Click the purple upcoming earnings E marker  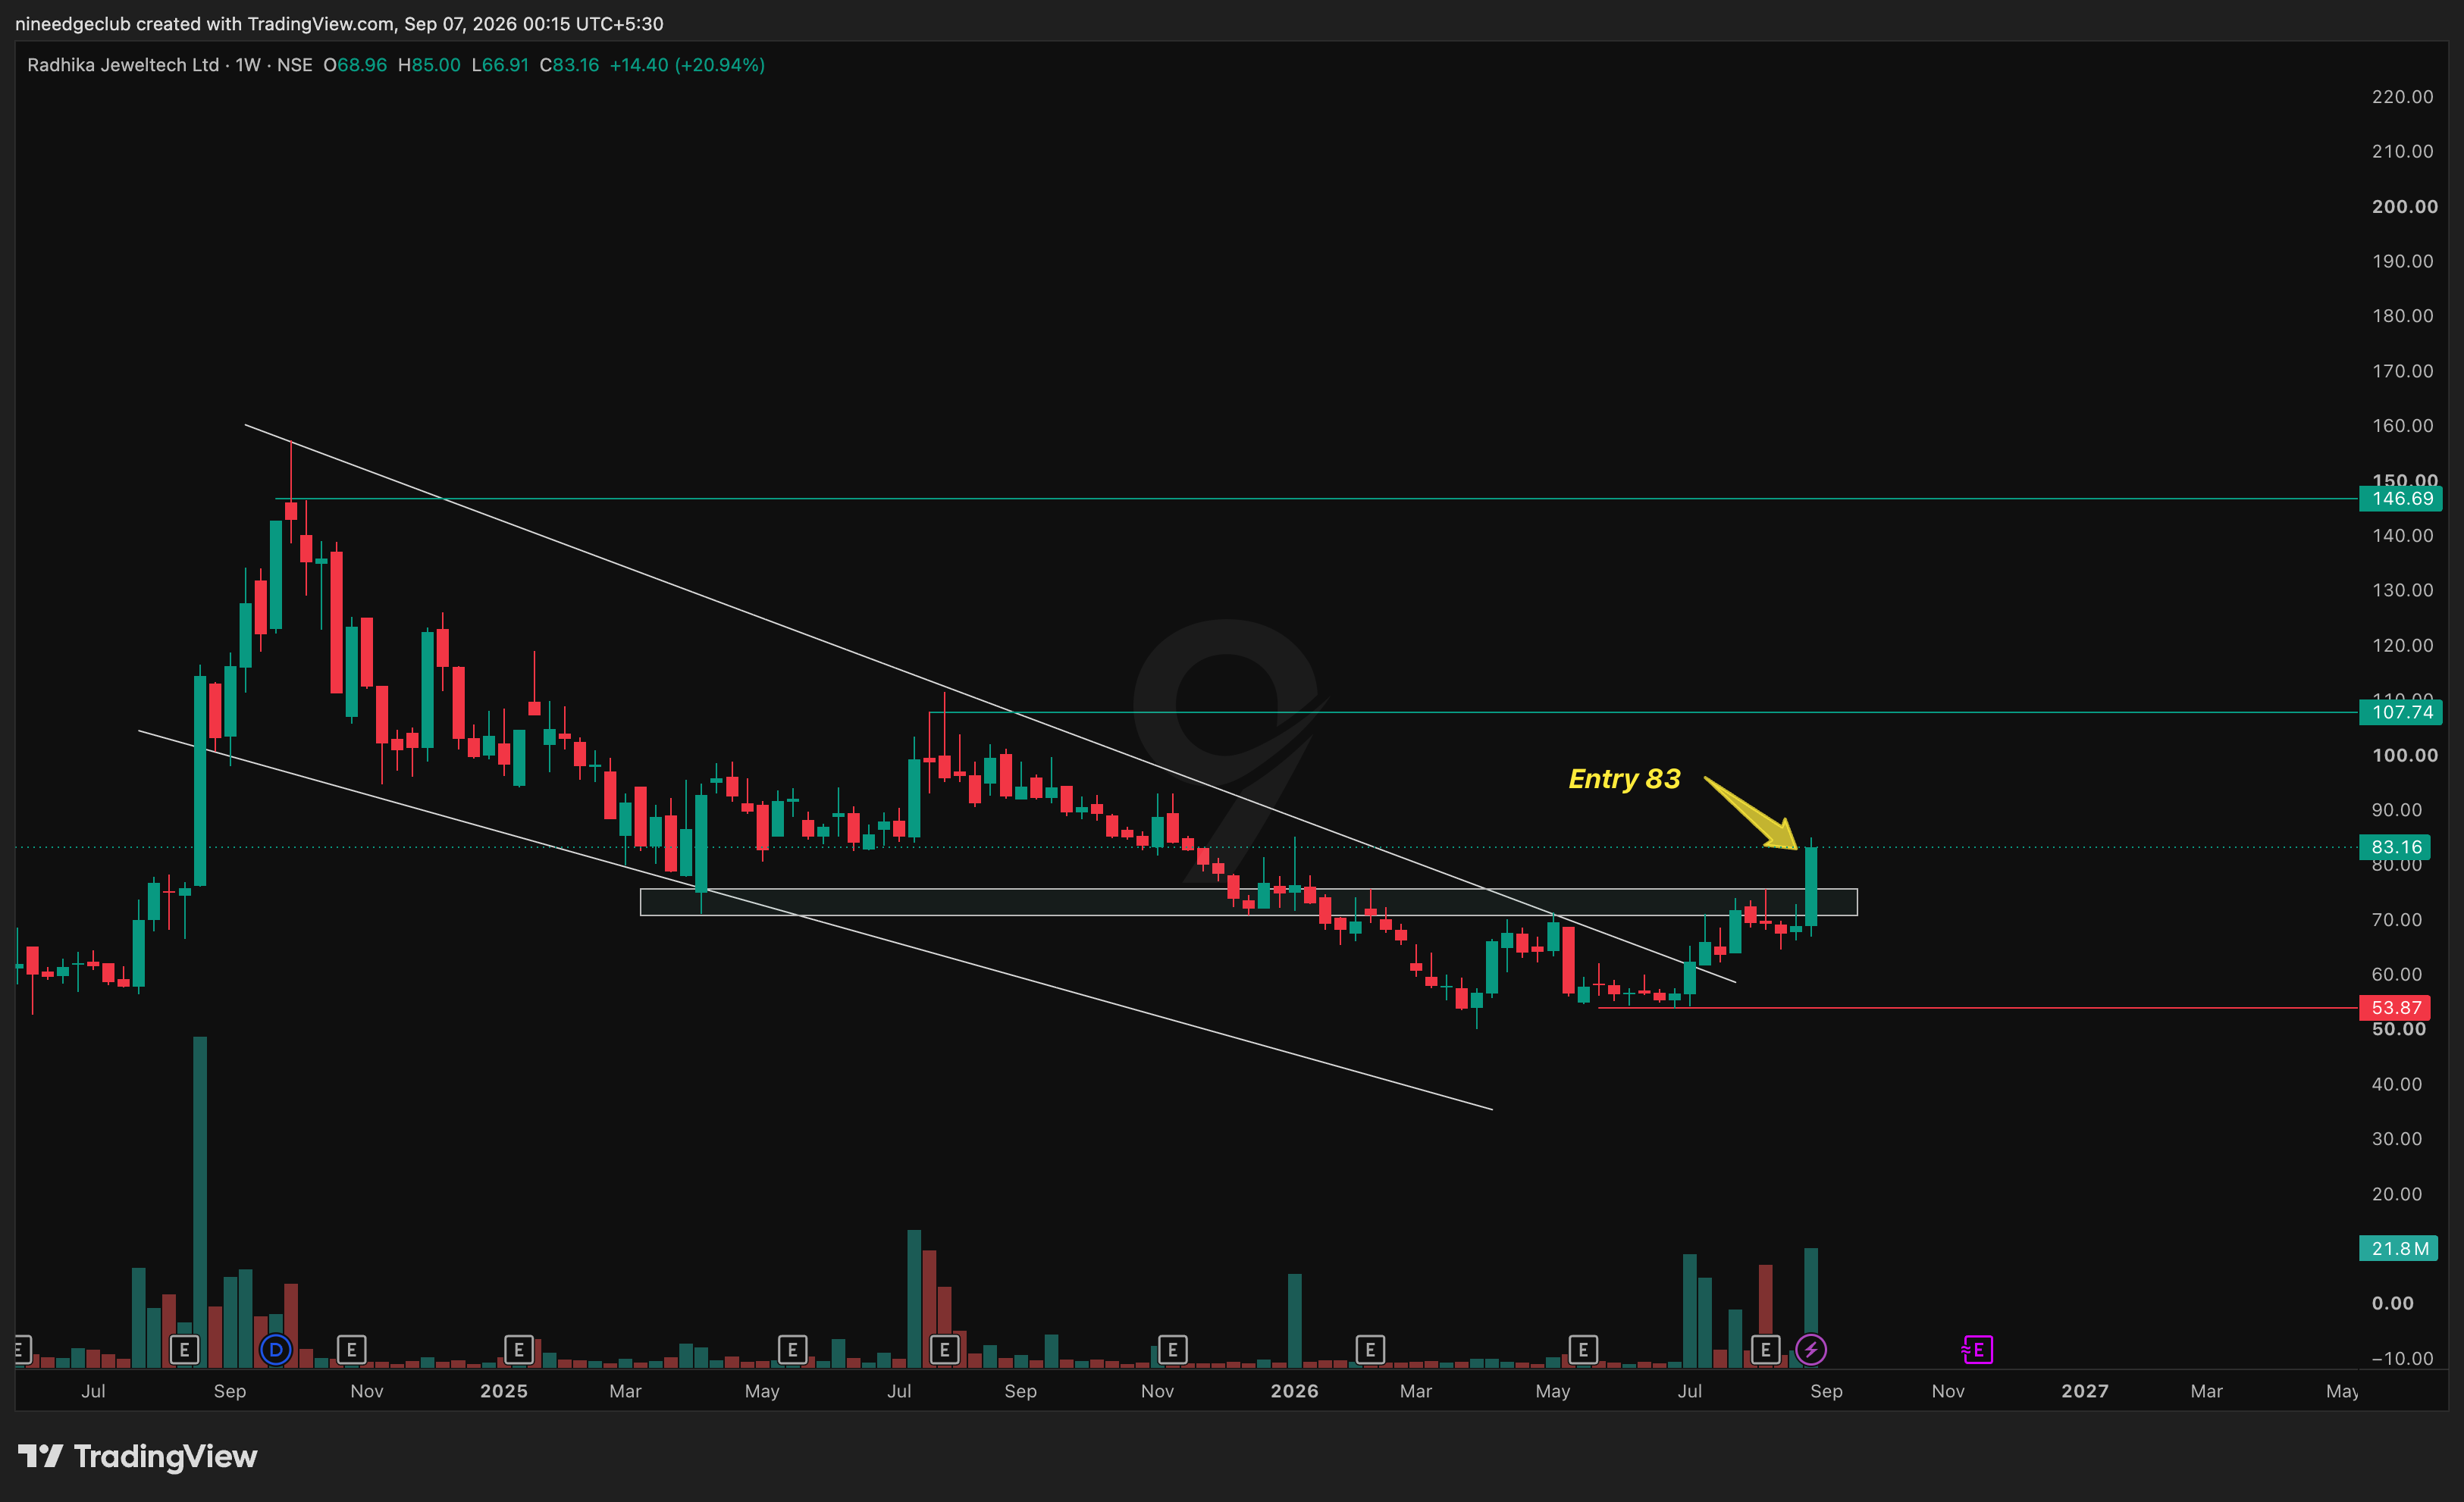point(1977,1350)
